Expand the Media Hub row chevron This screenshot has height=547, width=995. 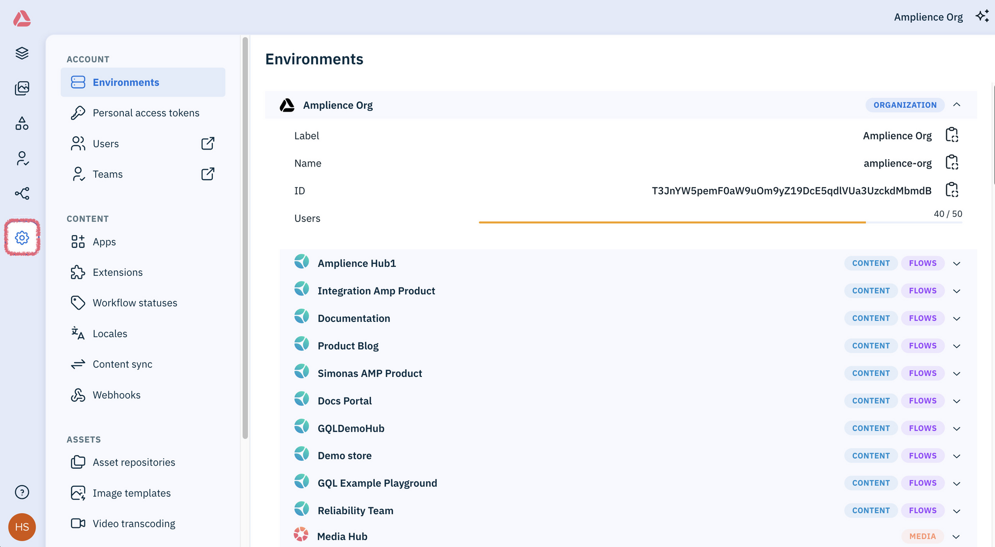pyautogui.click(x=956, y=536)
